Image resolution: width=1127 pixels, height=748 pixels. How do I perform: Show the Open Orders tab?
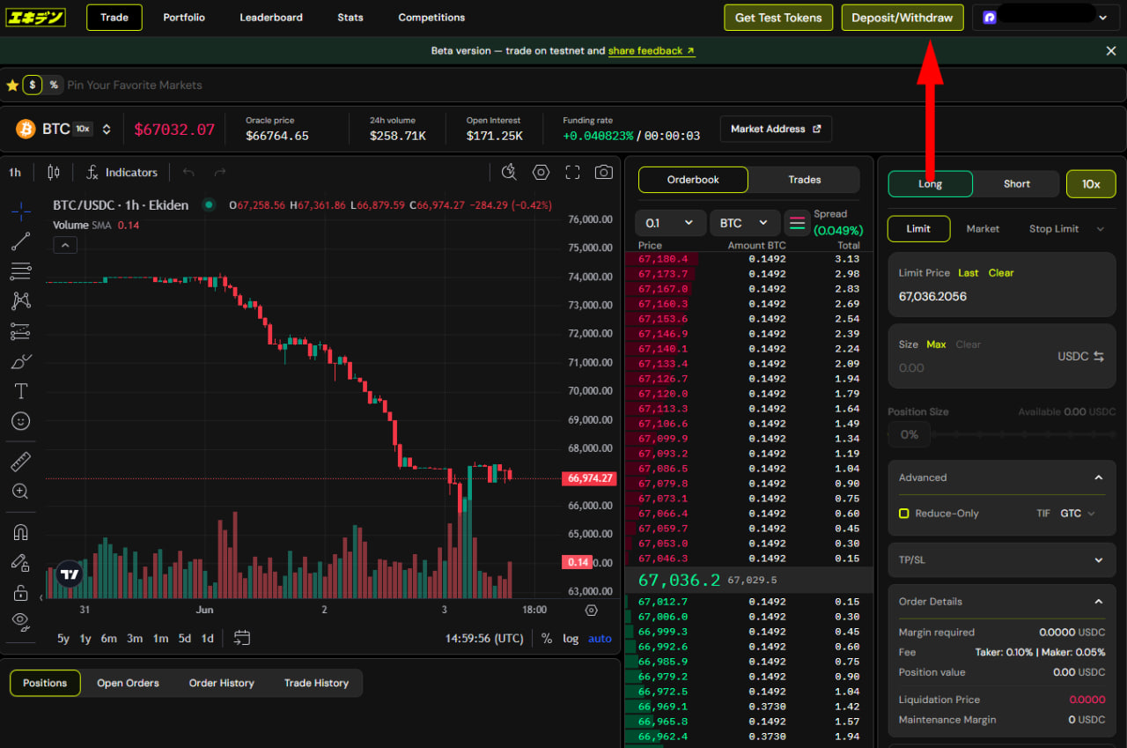click(128, 684)
